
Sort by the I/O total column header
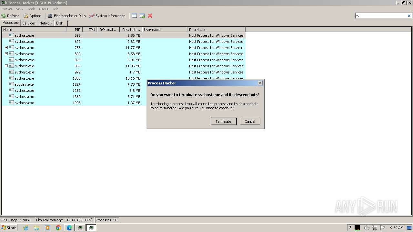[x=108, y=30]
